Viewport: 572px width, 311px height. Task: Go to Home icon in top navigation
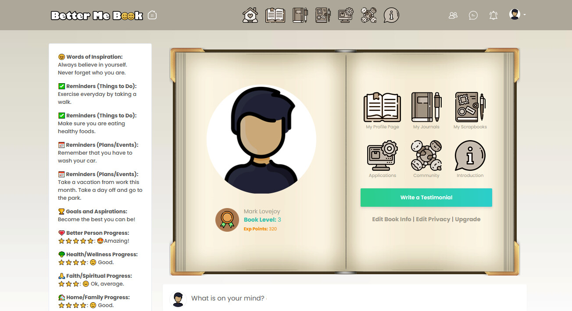click(x=250, y=15)
